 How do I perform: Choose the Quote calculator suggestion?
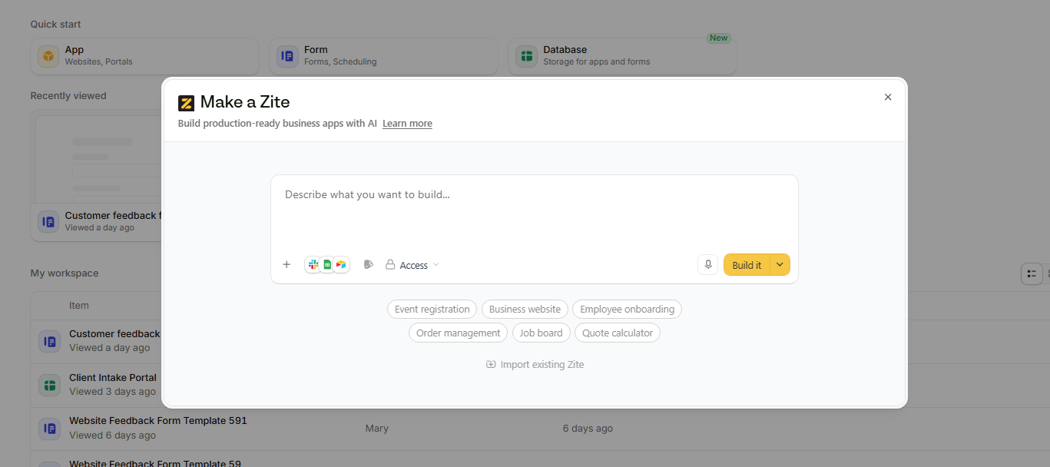(618, 333)
